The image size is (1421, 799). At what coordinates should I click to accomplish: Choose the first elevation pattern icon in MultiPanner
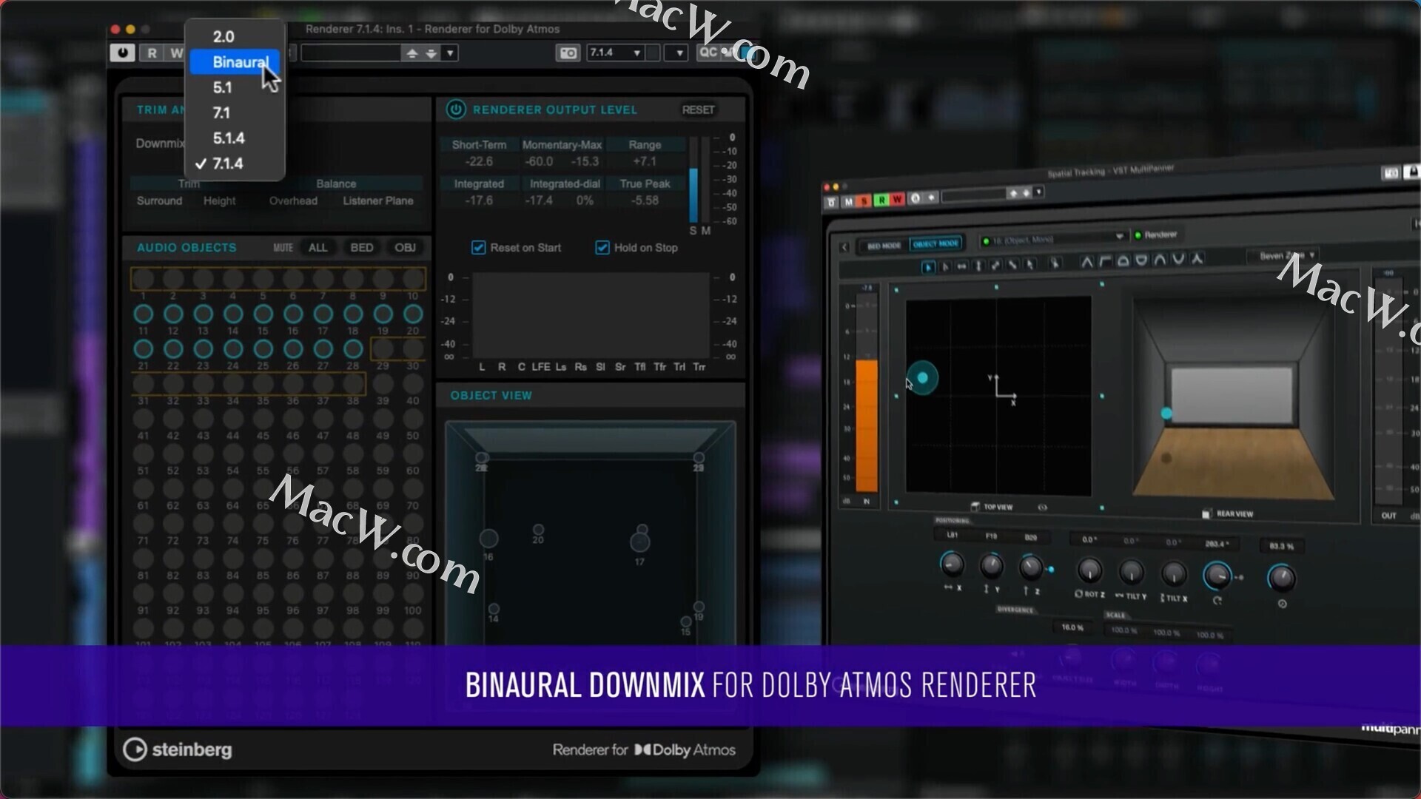point(1086,261)
